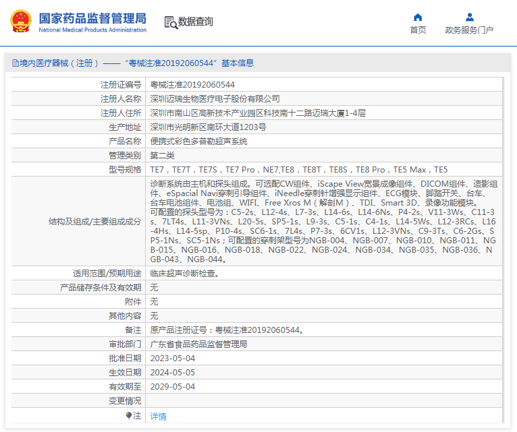The width and height of the screenshot is (517, 432).
Task: Open the 详情 link
Action: (x=158, y=416)
